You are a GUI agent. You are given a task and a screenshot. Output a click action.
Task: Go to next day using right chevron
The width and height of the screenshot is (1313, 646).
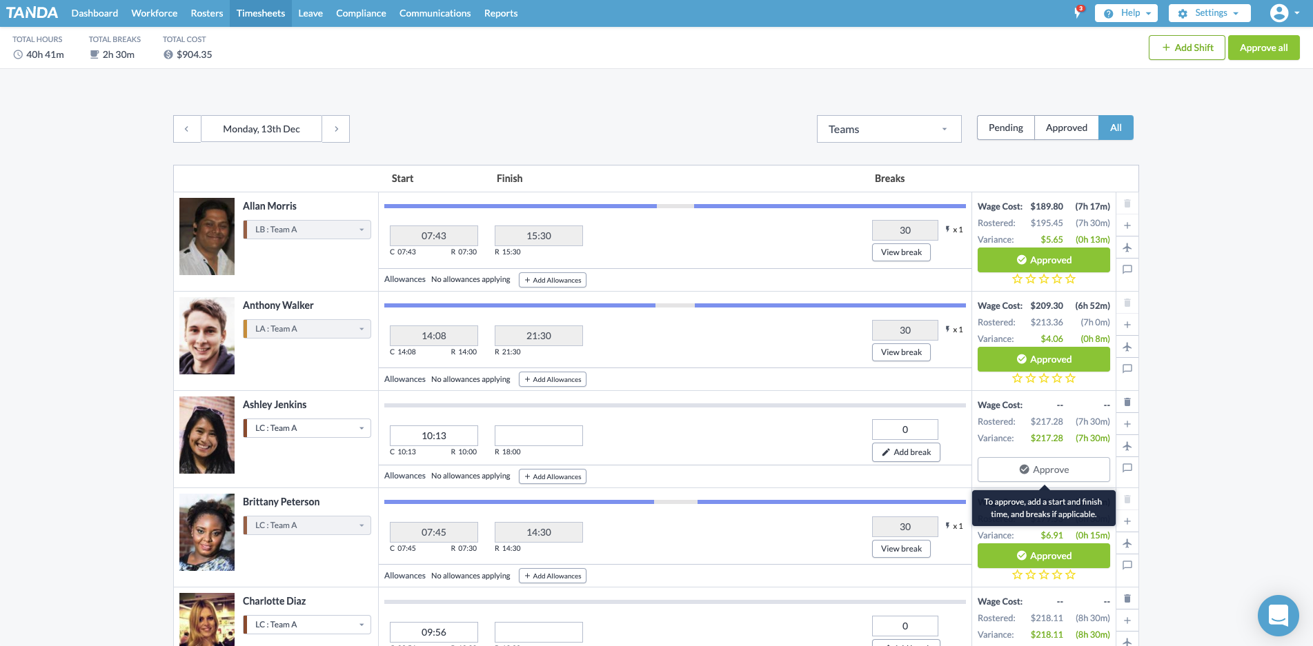point(336,129)
